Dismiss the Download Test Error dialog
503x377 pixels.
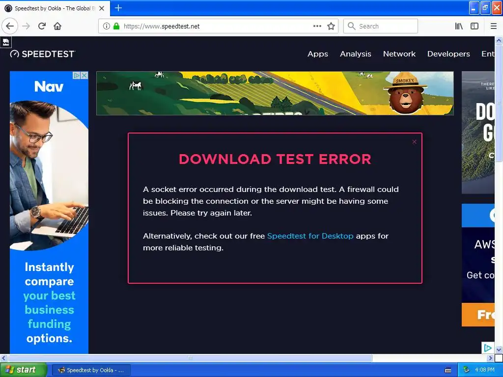(x=414, y=142)
